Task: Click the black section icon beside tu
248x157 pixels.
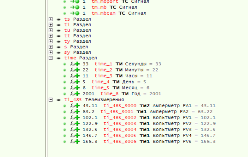Action: [x=59, y=30]
